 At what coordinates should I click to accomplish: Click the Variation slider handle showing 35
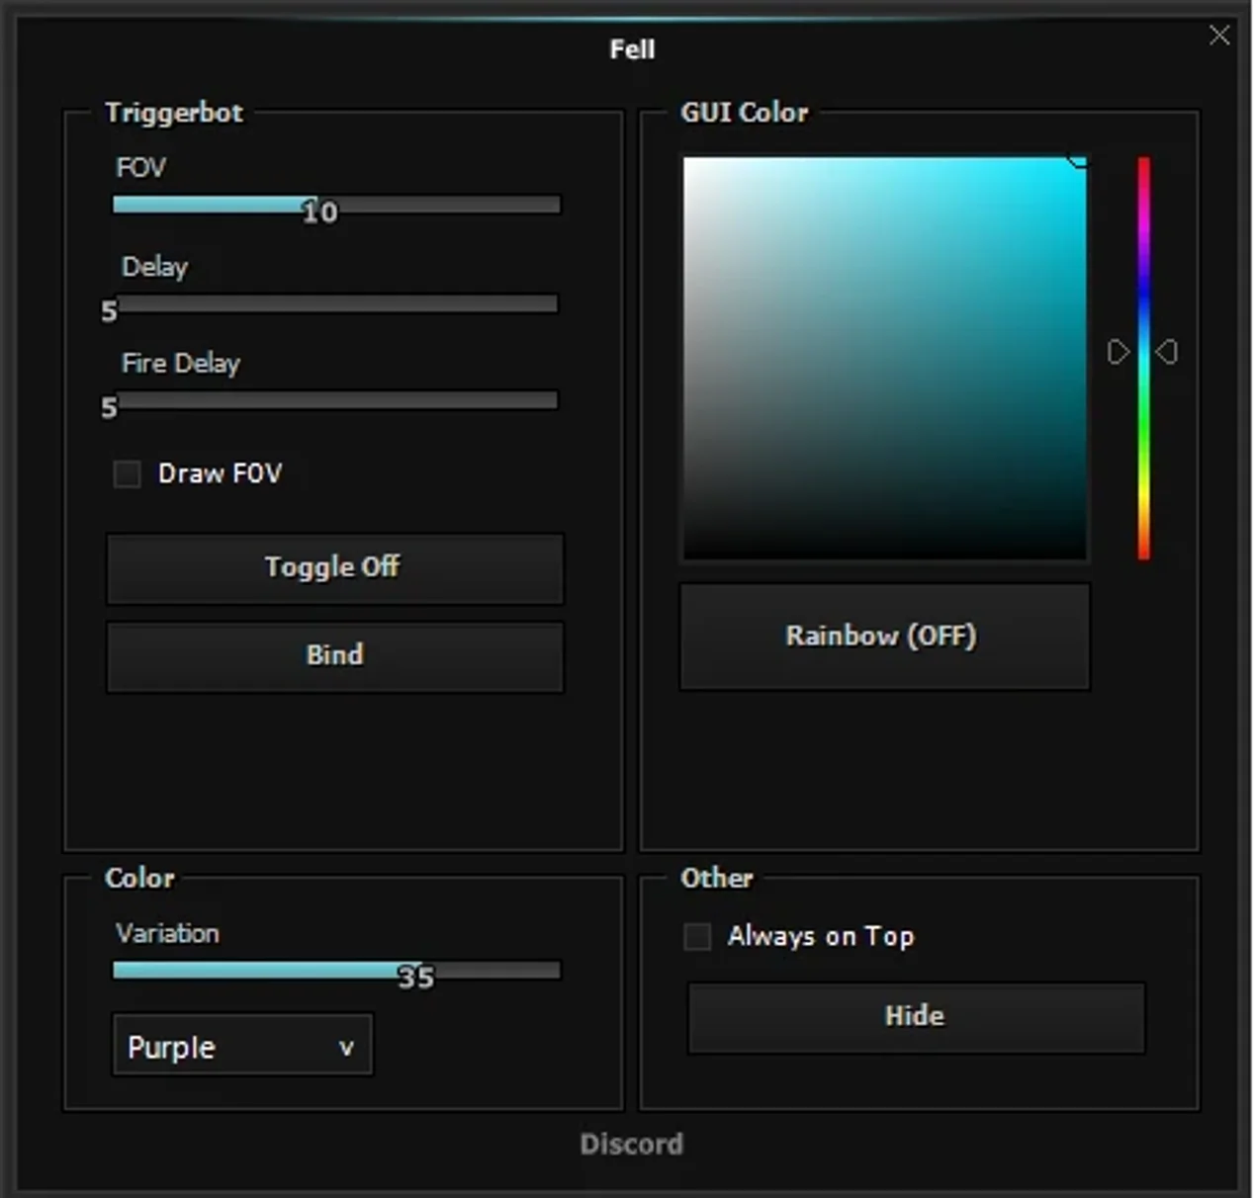pos(415,978)
